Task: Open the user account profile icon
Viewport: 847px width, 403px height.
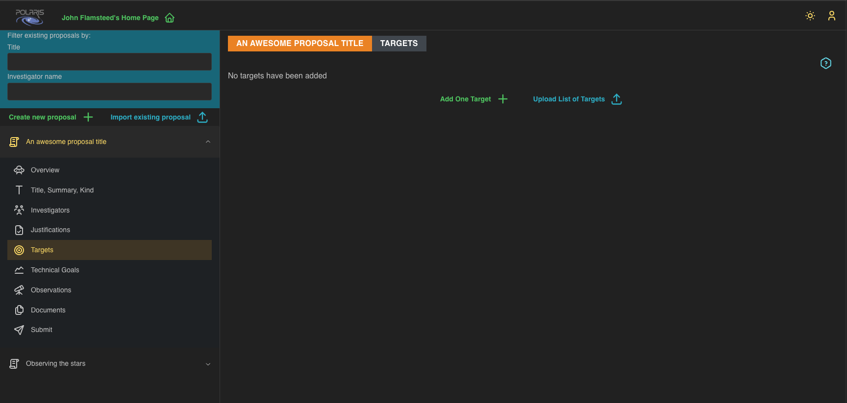Action: click(x=831, y=16)
